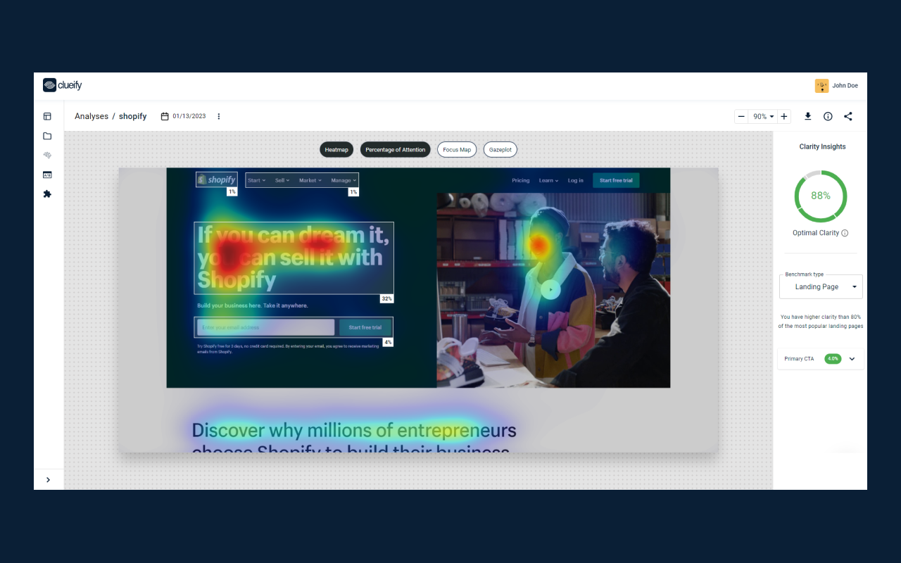This screenshot has height=563, width=901.
Task: Click the Clueify logo
Action: [63, 85]
